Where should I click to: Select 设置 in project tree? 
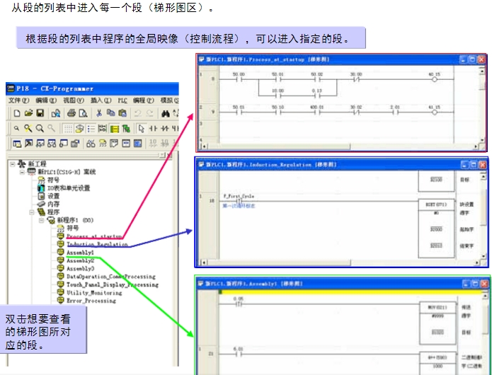coord(53,196)
